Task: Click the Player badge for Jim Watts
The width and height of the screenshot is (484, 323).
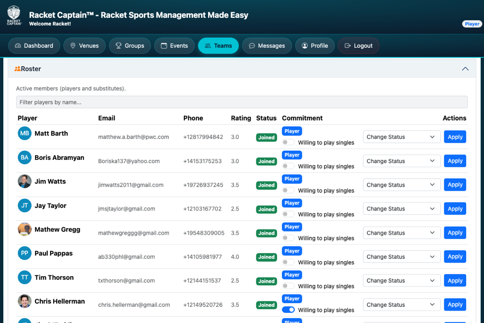Action: pyautogui.click(x=291, y=179)
